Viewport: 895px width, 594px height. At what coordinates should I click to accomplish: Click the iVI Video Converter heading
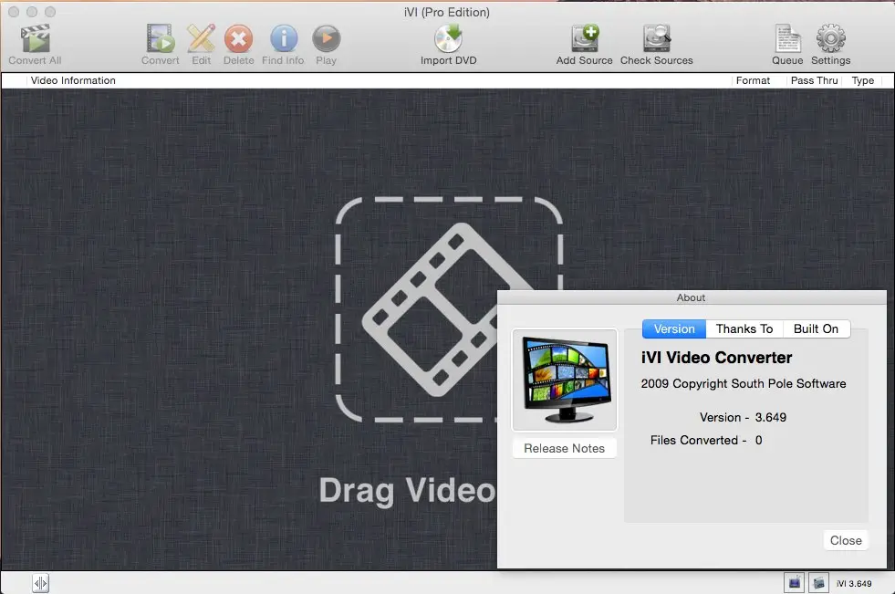click(x=716, y=358)
